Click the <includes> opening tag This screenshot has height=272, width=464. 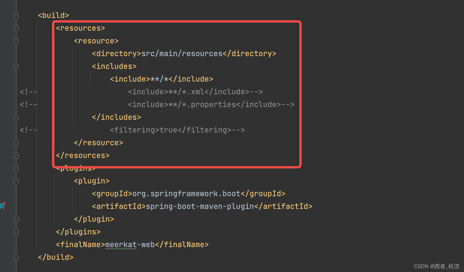114,66
